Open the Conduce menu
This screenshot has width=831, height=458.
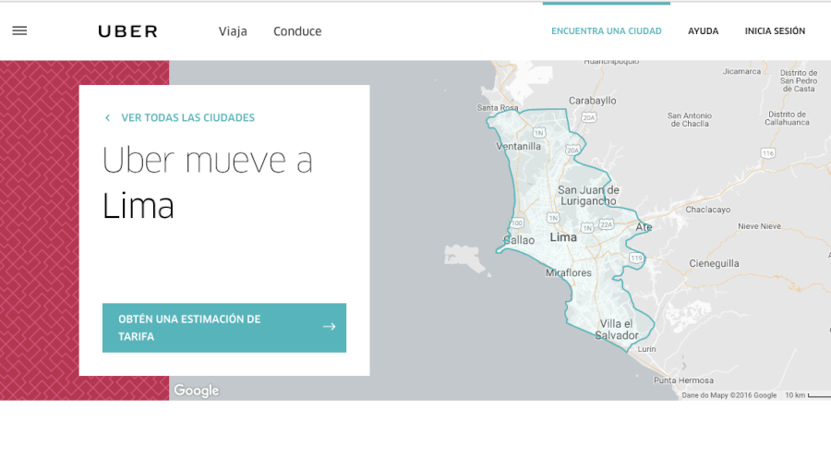(297, 31)
